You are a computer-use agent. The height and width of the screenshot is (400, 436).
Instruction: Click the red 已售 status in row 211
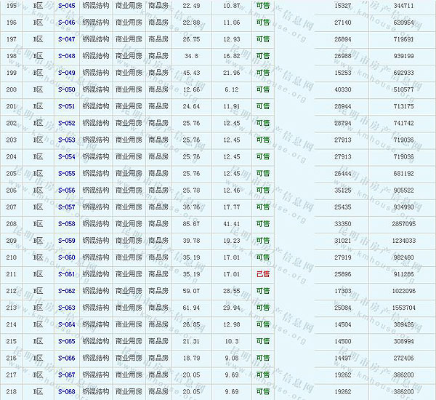pos(262,274)
